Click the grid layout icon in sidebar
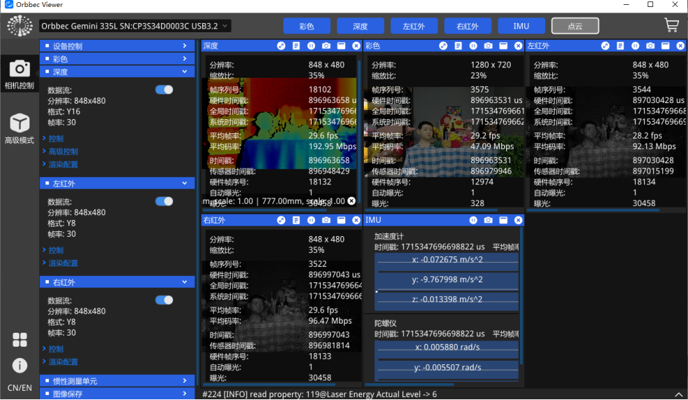The image size is (688, 400). 20,340
